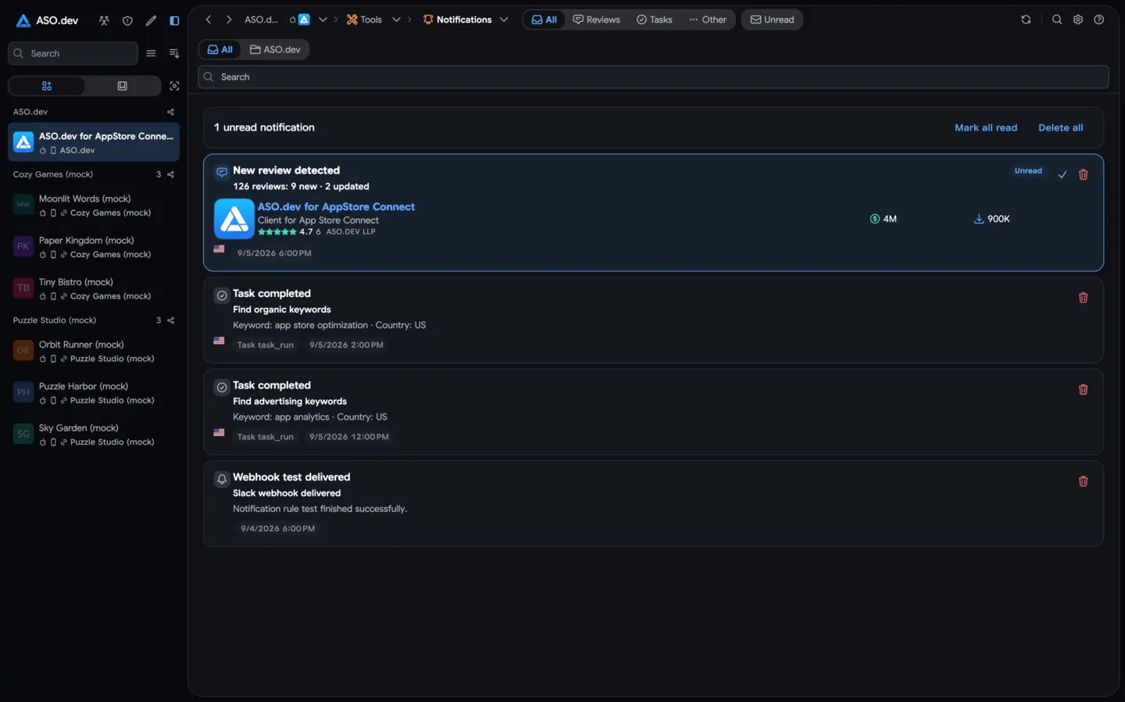Toggle the sidebar panel icon
This screenshot has height=702, width=1125.
tap(174, 20)
